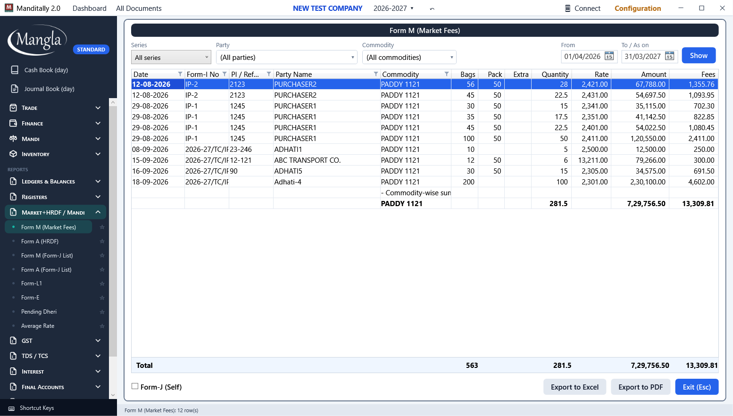Open the To / As on calendar picker
This screenshot has height=416, width=733.
coord(669,57)
